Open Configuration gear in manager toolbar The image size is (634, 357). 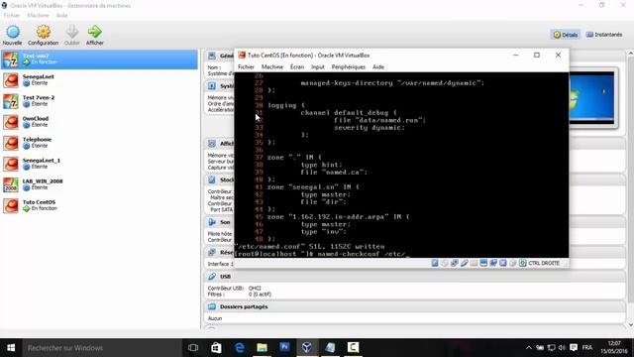pos(44,32)
